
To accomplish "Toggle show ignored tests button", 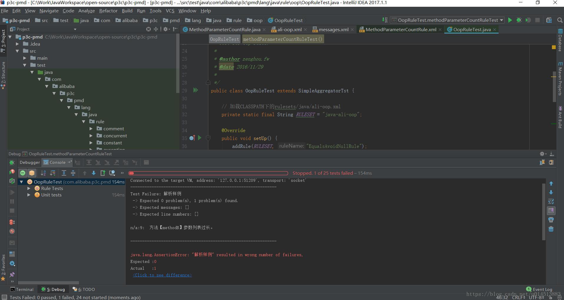I will [x=32, y=173].
